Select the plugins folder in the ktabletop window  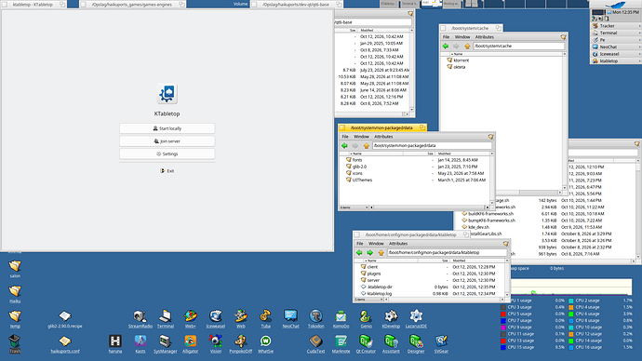pos(370,274)
